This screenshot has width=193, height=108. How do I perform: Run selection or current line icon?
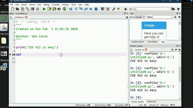59,9
